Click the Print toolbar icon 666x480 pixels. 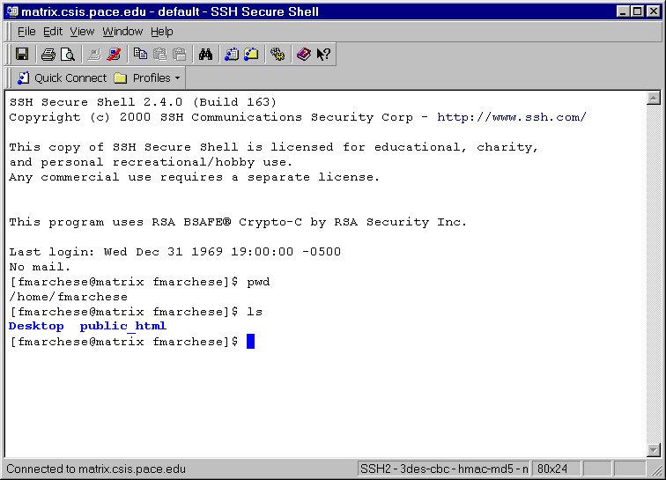coord(48,55)
